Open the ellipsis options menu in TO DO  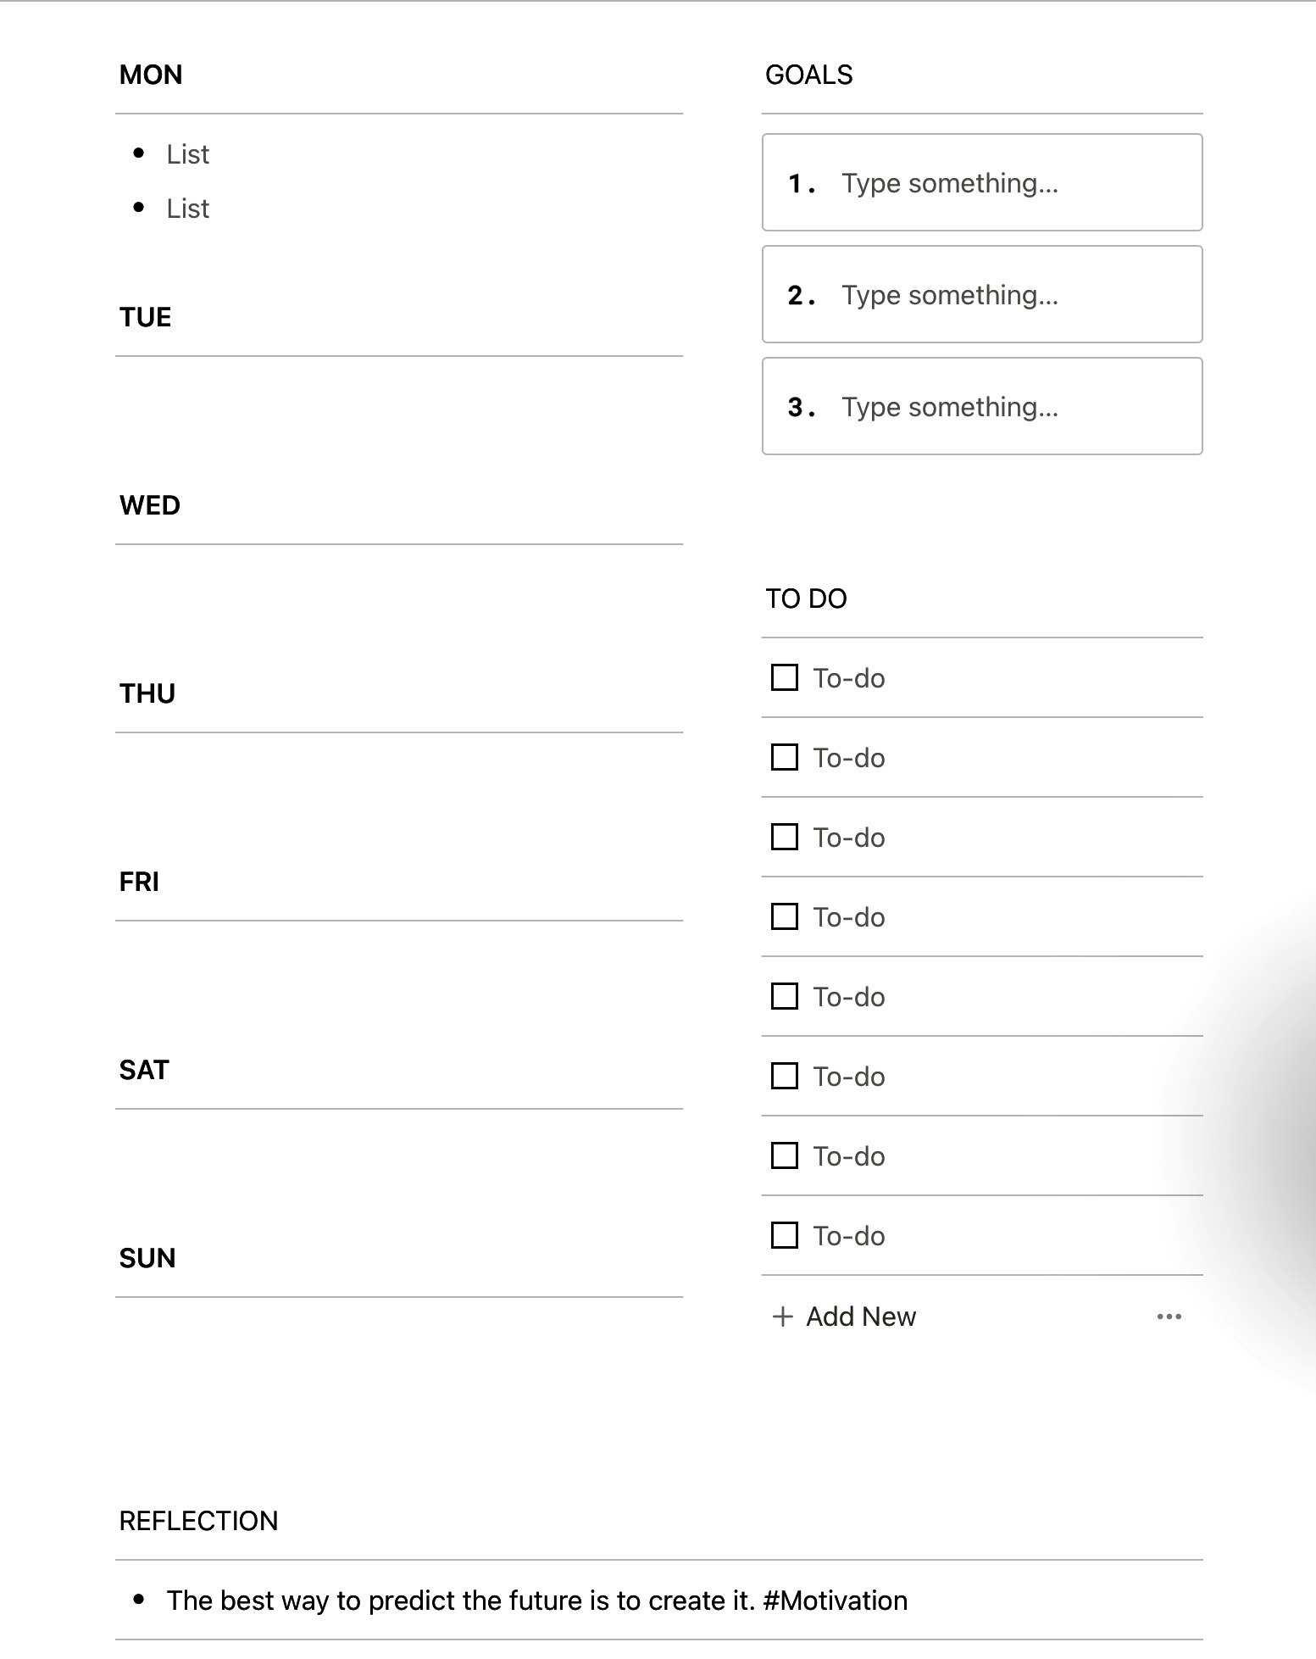coord(1168,1317)
